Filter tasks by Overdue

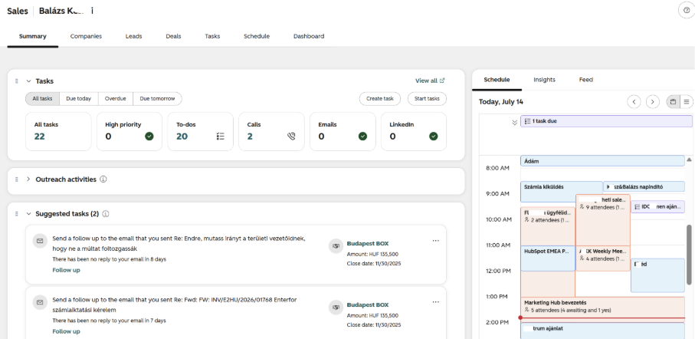(115, 98)
